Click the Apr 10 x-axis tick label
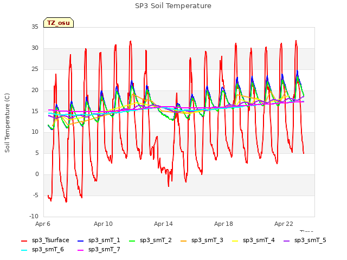Screen dimensions: 347x260 click(x=103, y=224)
